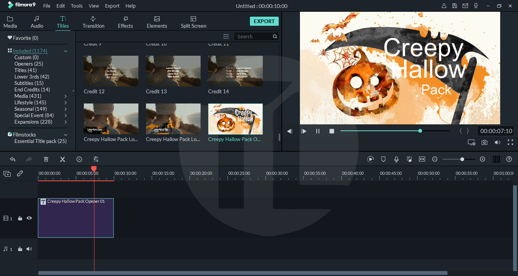Open the Favorite (0) list

(23, 38)
